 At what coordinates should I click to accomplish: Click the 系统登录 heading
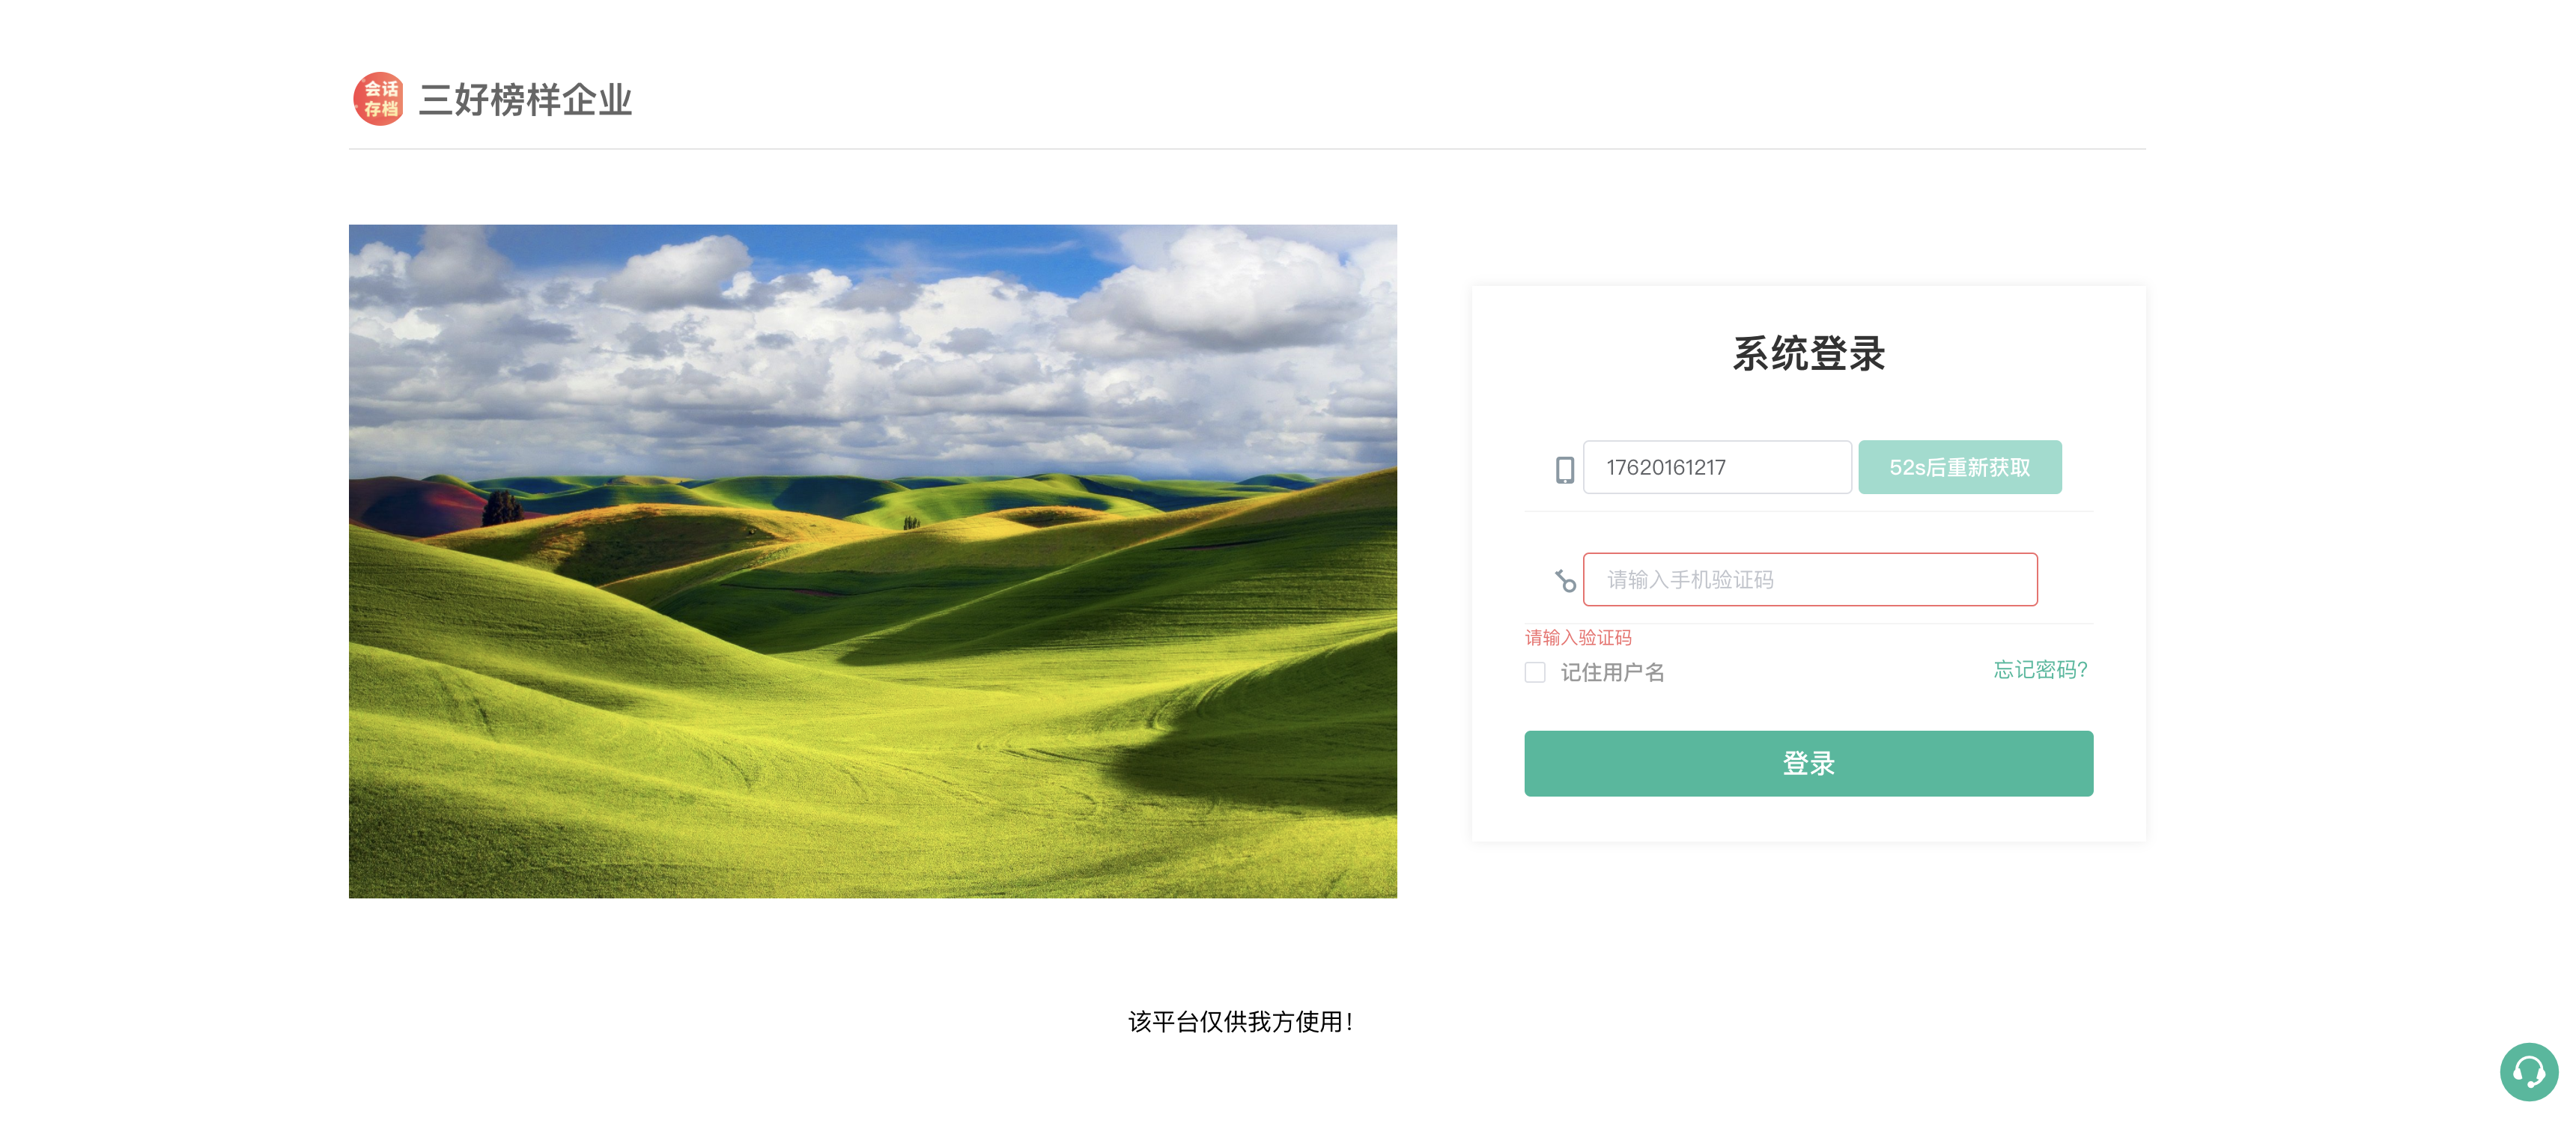[x=1808, y=354]
